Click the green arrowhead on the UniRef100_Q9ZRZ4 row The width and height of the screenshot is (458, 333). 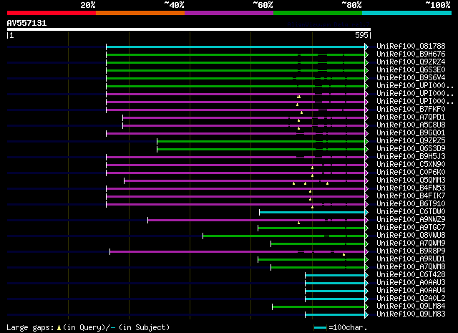pos(366,62)
